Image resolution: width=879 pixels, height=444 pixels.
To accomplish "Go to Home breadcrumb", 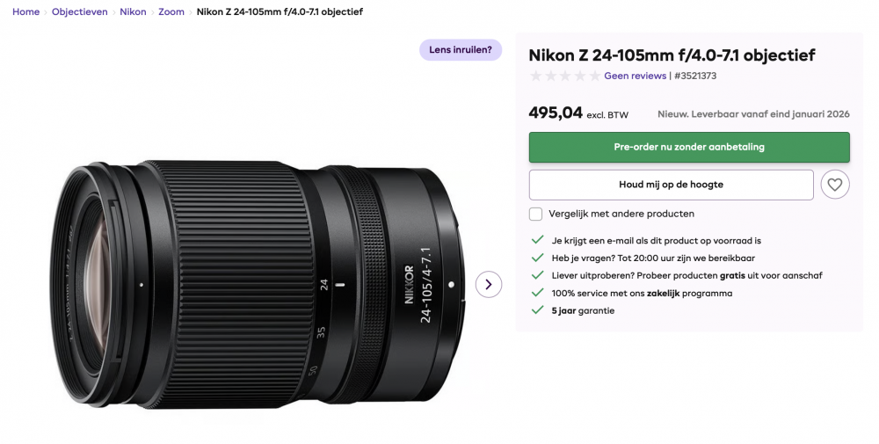I will 25,11.
